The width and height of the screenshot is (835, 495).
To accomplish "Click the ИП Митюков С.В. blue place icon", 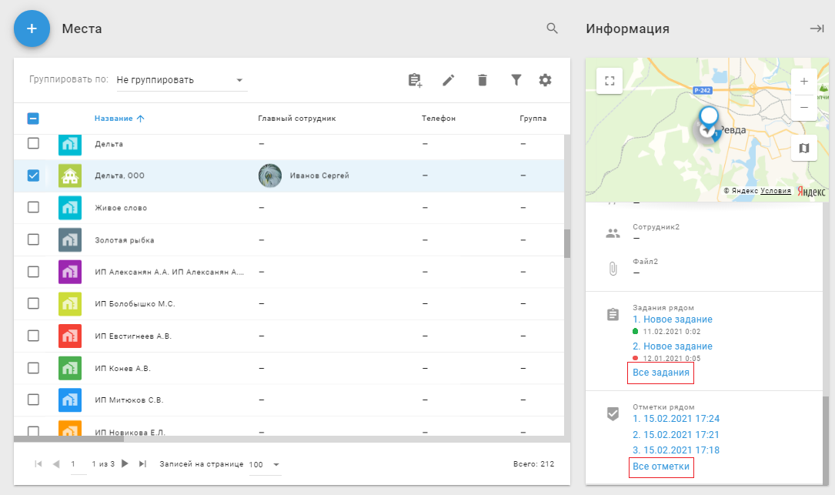I will [x=70, y=400].
